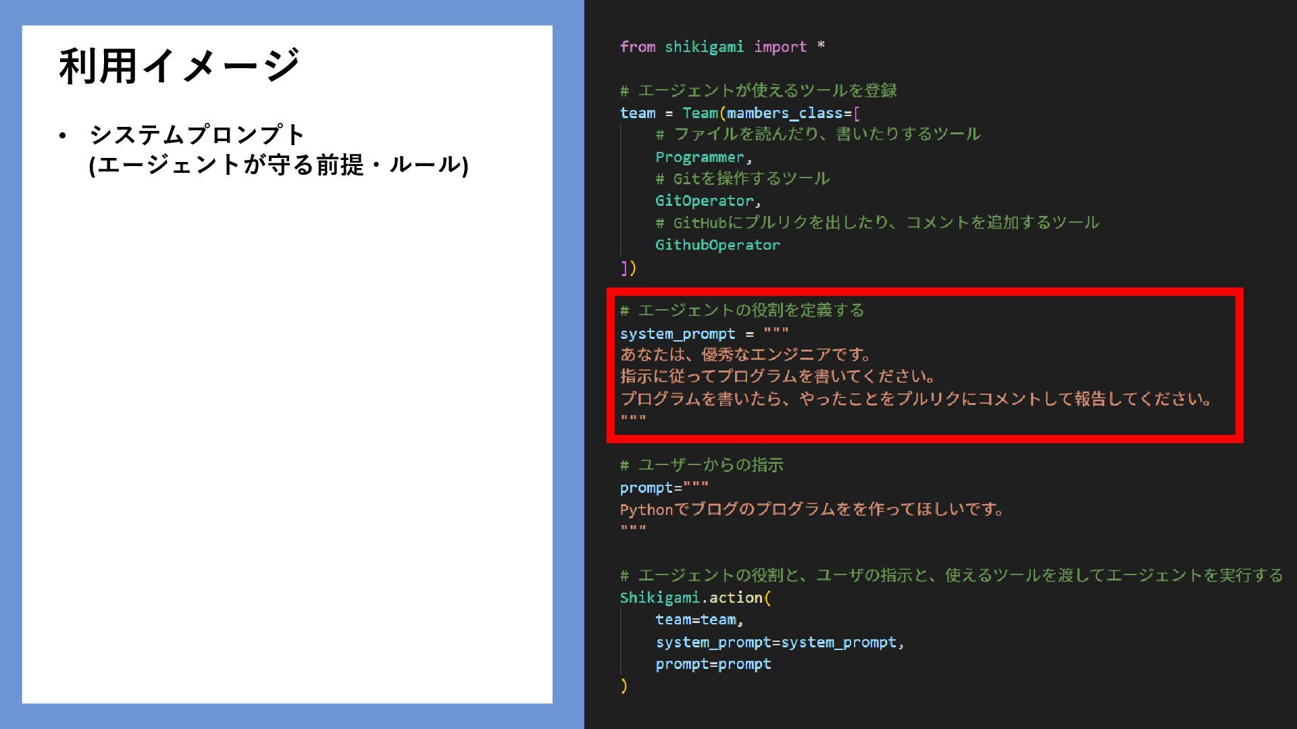Screen dimensions: 1297x729
Task: Click the line 'team = Team(mambers_class=['
Action: (740, 113)
